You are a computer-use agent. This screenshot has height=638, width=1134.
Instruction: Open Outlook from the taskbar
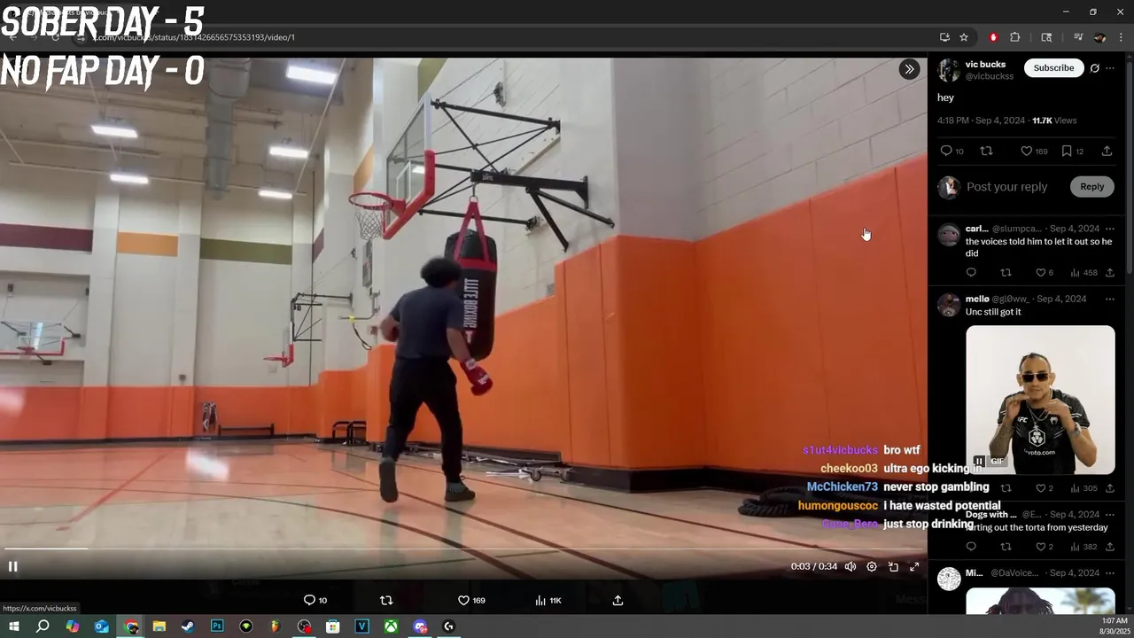click(x=101, y=626)
